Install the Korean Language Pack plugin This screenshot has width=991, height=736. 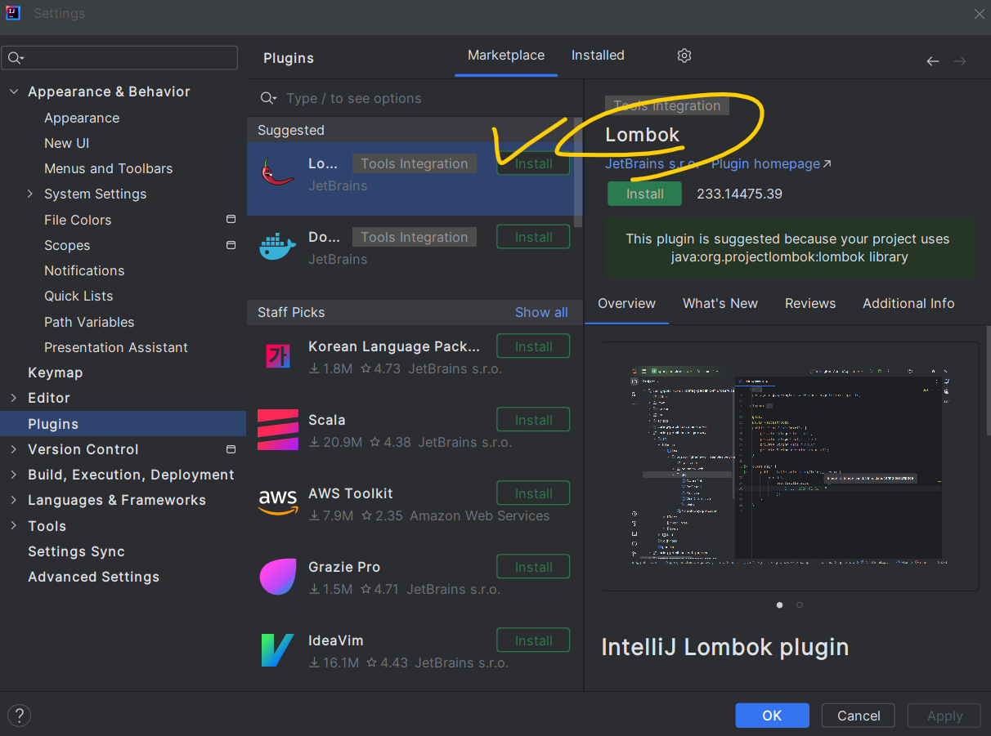click(534, 346)
